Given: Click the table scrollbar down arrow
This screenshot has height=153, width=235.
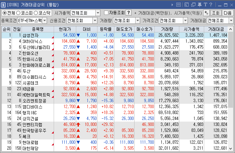Looking at the screenshot, I should click(230, 148).
